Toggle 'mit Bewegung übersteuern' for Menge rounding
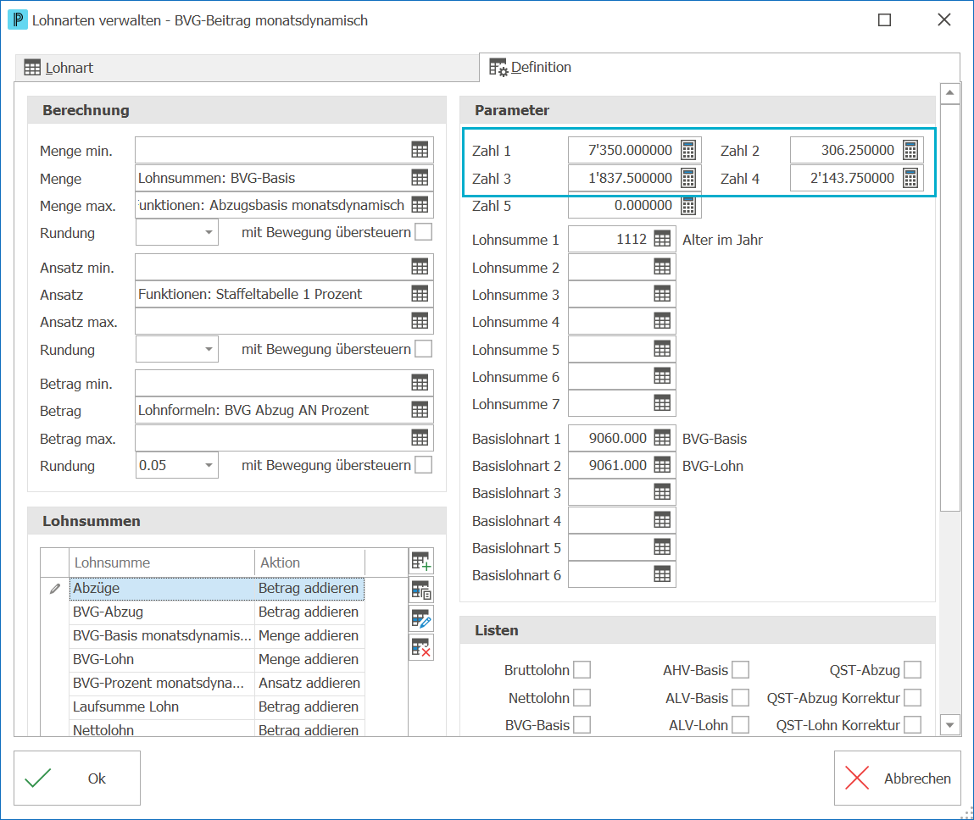This screenshot has width=974, height=820. 424,232
